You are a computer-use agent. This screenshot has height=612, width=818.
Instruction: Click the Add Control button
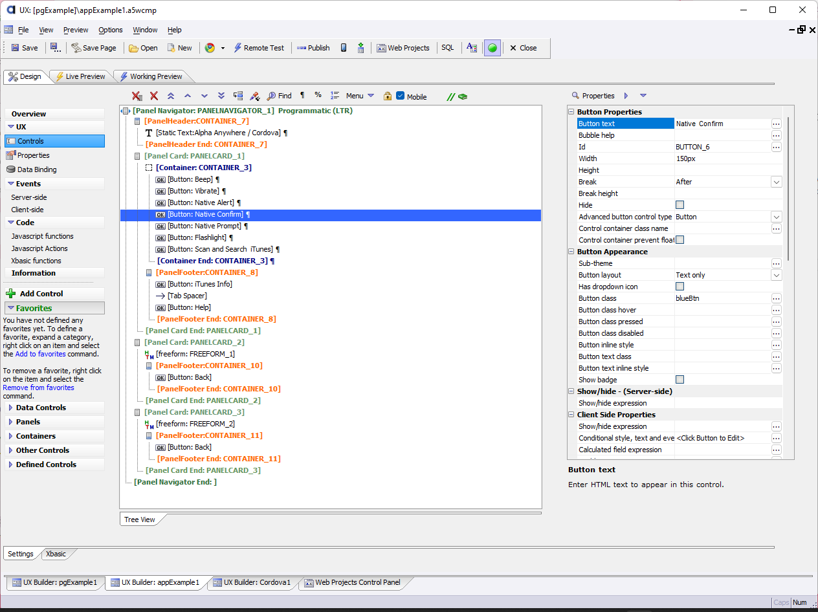(x=54, y=294)
